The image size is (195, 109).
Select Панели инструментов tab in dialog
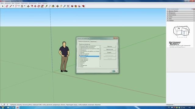[84, 41]
